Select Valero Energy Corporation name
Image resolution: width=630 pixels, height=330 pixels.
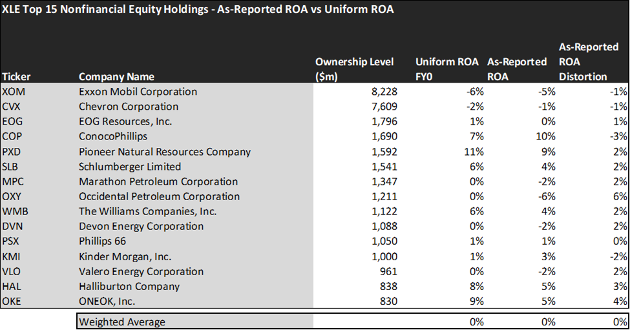tap(141, 272)
